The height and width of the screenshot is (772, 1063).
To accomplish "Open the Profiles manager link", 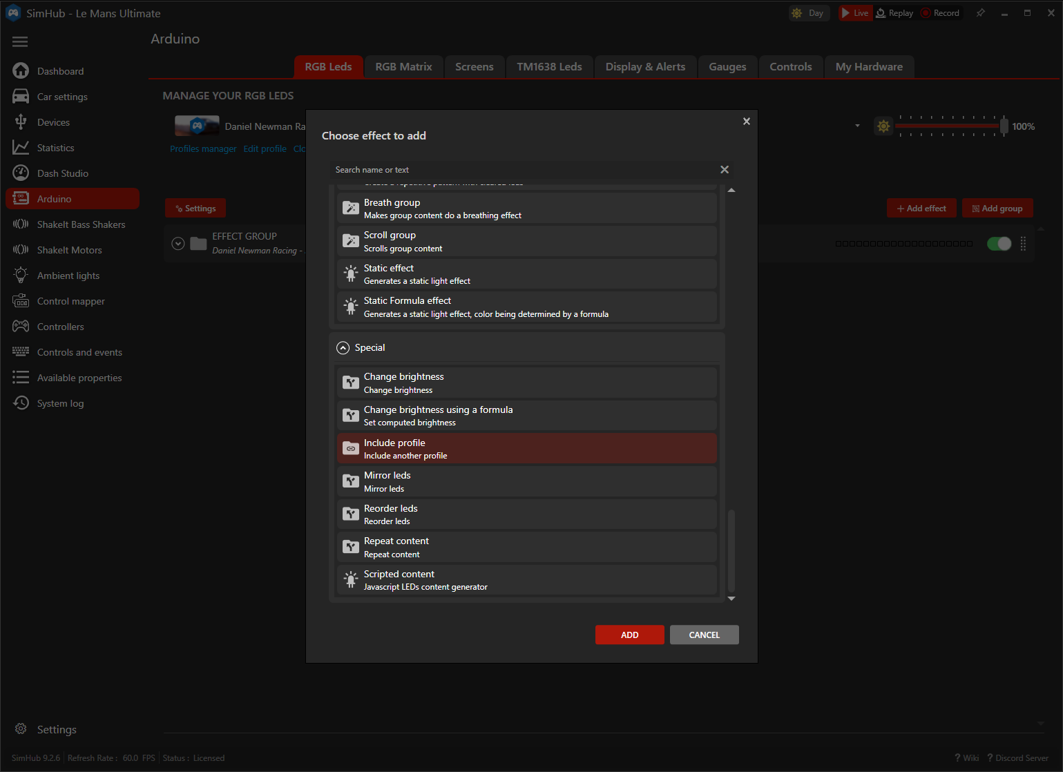I will 202,148.
